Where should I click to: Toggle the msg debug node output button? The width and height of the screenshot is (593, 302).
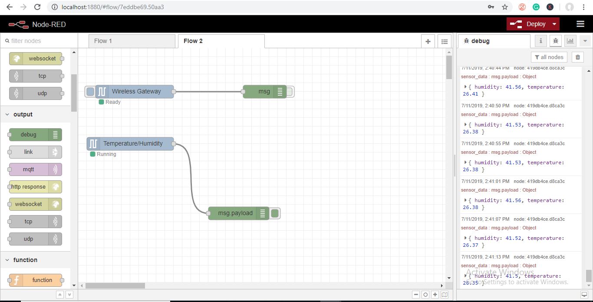pos(290,92)
